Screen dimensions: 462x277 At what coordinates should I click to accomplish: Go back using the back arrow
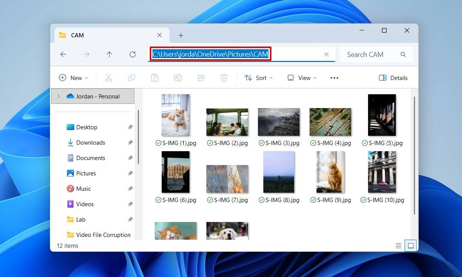[63, 54]
